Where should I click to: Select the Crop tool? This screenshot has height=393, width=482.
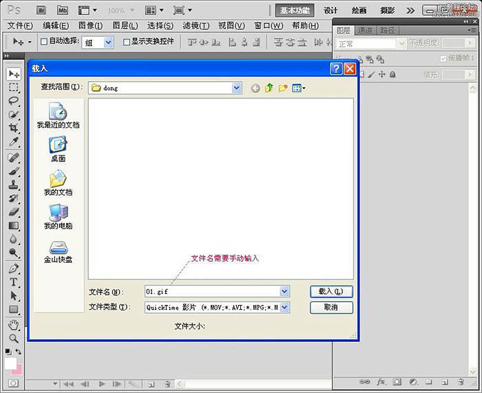pos(13,128)
